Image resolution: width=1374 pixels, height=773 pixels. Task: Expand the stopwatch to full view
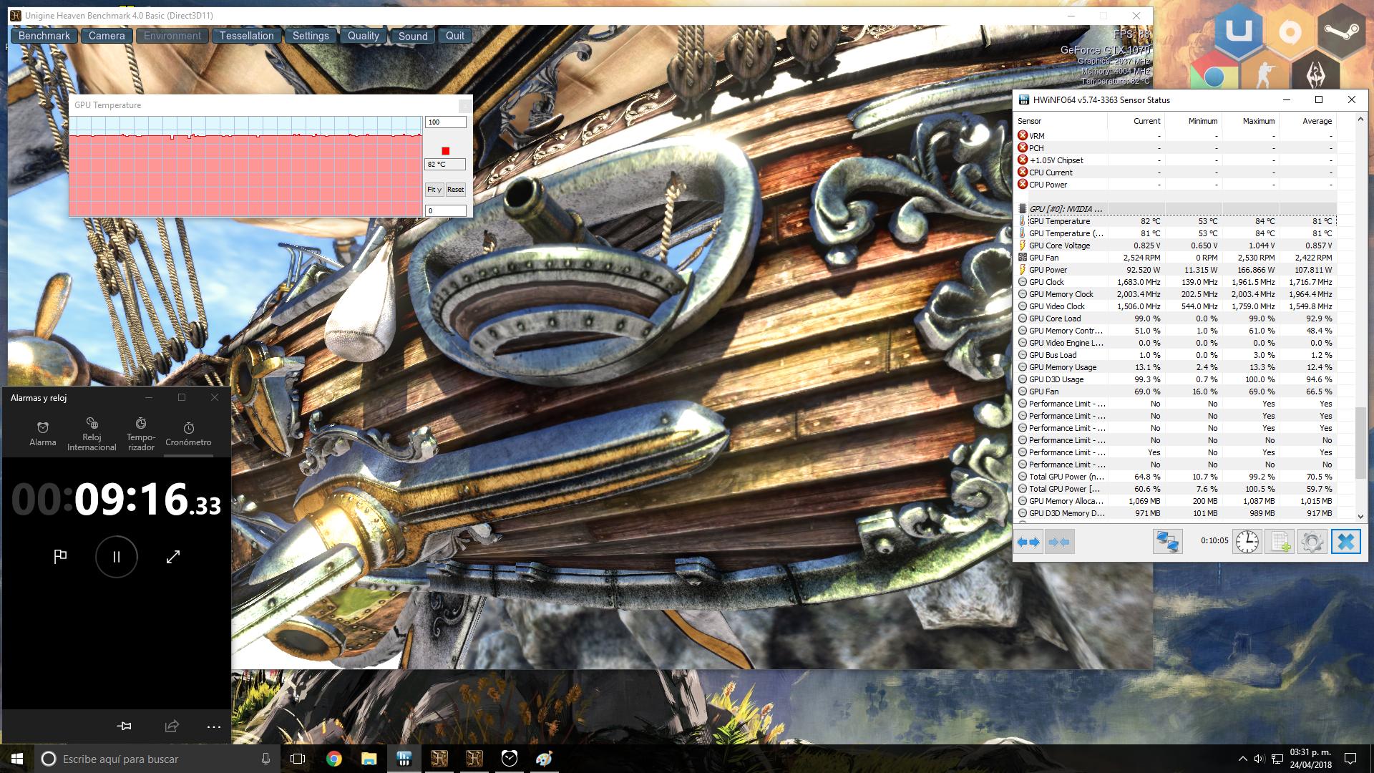(173, 556)
